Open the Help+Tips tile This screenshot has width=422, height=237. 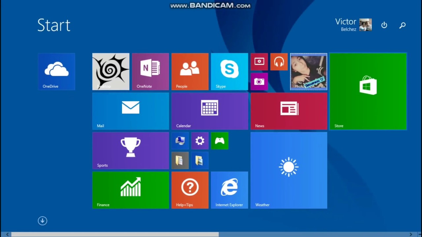190,190
